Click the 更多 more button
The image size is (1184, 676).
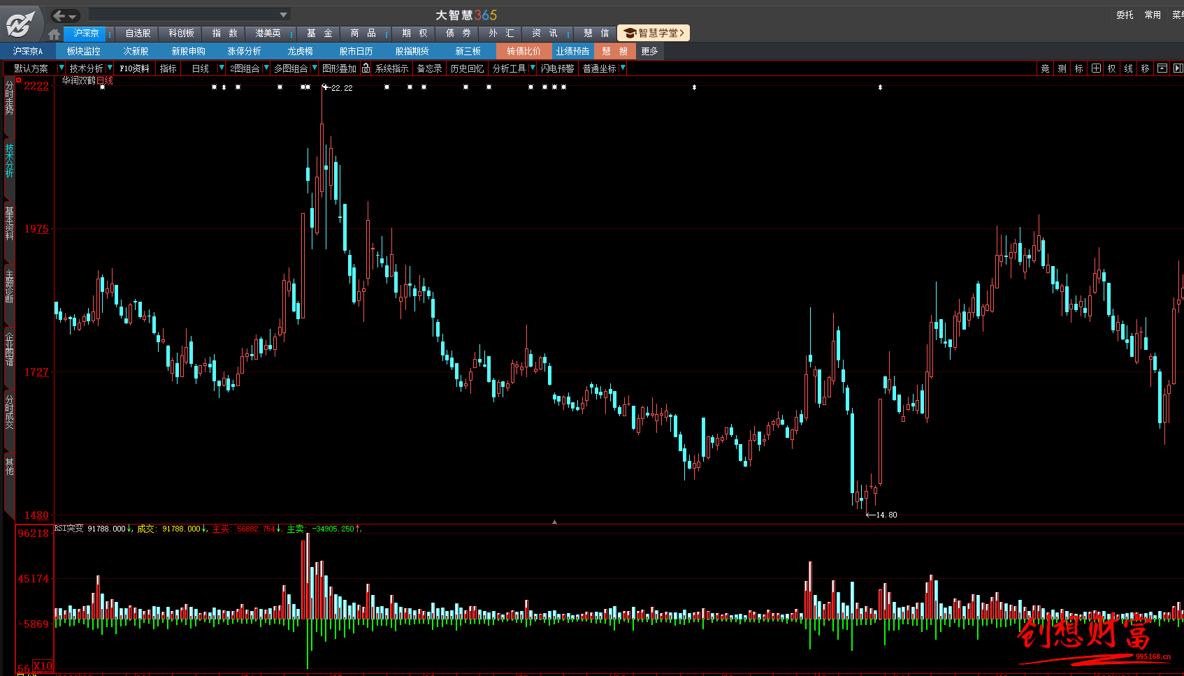click(649, 51)
